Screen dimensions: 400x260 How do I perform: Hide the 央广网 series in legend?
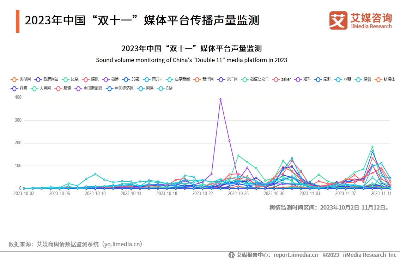coord(227,79)
